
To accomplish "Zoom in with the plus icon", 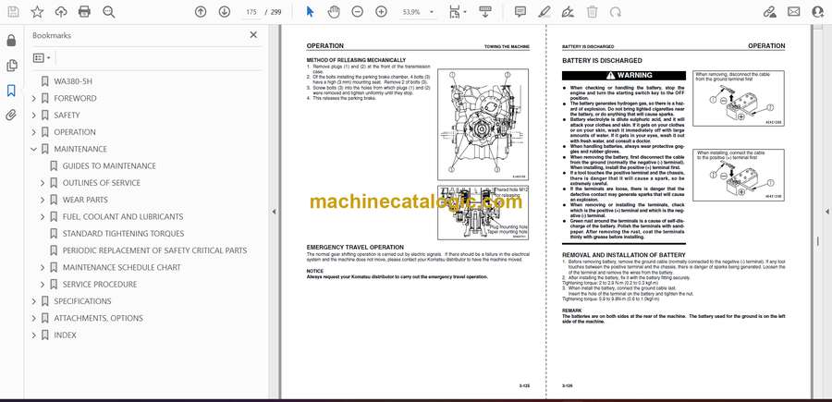I will click(381, 12).
